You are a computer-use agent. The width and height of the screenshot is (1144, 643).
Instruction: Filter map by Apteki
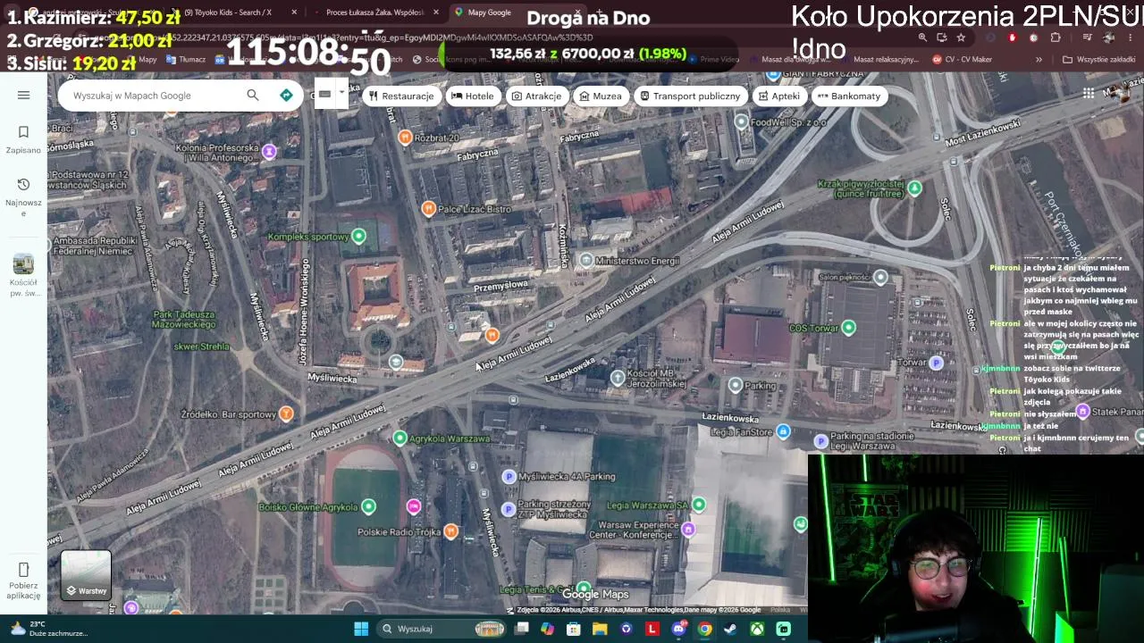pos(778,96)
